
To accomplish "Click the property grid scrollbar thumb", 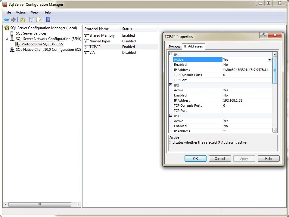I will pyautogui.click(x=275, y=70).
